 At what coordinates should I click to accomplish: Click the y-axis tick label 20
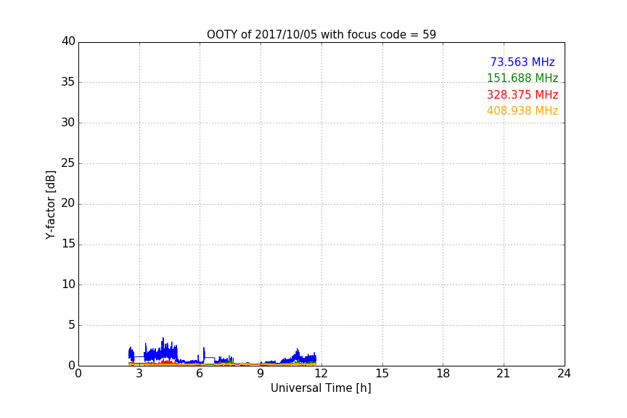point(68,204)
